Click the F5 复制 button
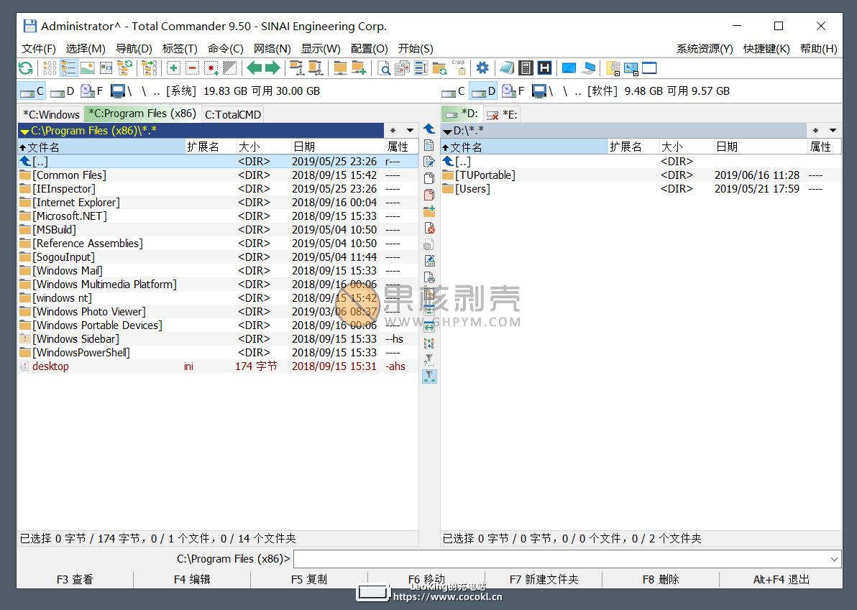This screenshot has width=857, height=610. pyautogui.click(x=309, y=579)
